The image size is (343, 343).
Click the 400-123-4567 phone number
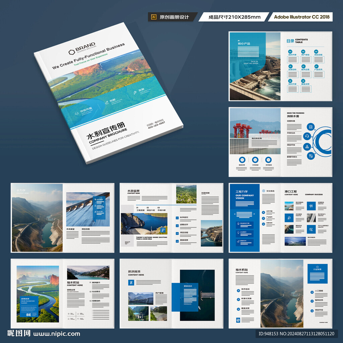tap(156, 125)
